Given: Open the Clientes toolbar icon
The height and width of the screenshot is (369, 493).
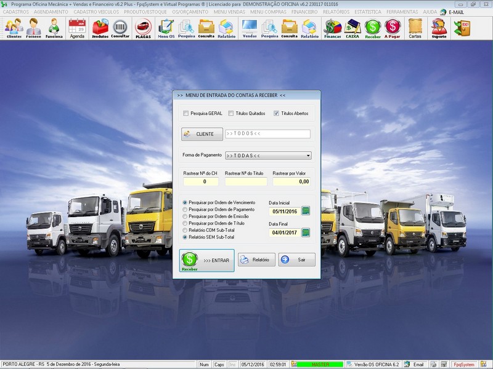Looking at the screenshot, I should 14,28.
